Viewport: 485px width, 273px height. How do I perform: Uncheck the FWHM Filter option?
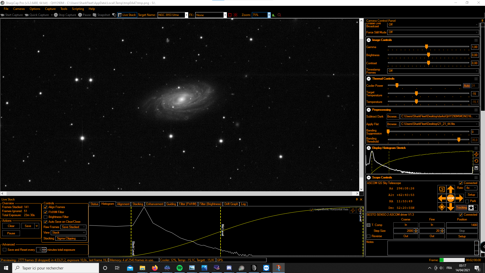46,212
